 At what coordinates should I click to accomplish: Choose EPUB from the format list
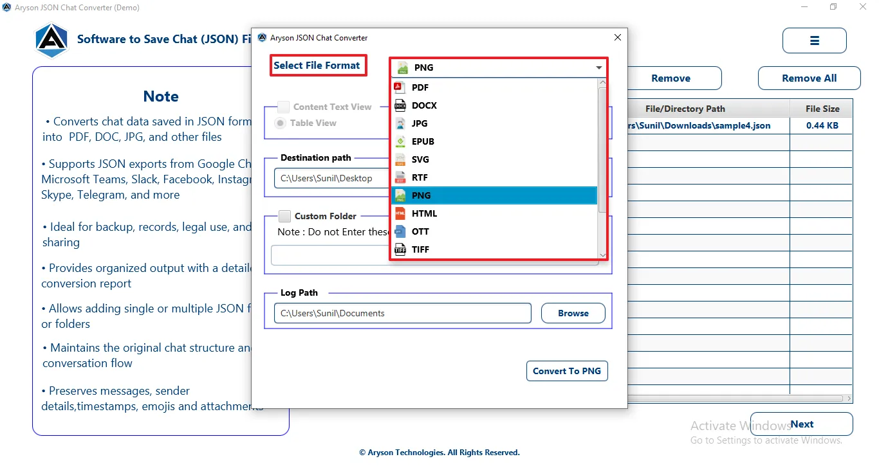(495, 141)
